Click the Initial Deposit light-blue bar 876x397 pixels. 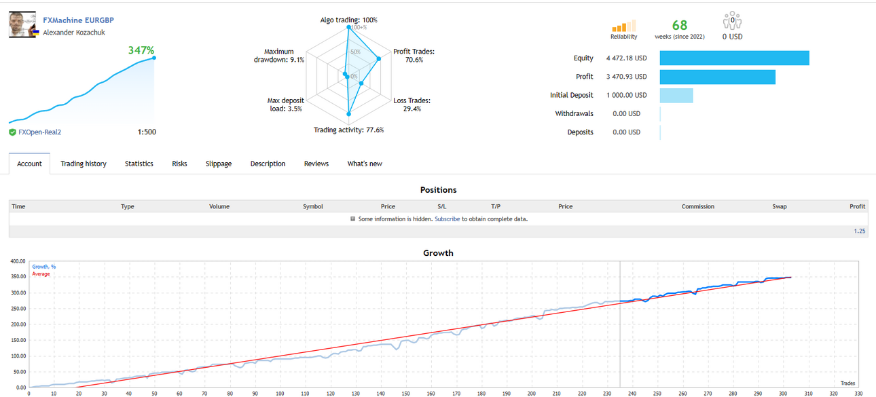pyautogui.click(x=676, y=95)
